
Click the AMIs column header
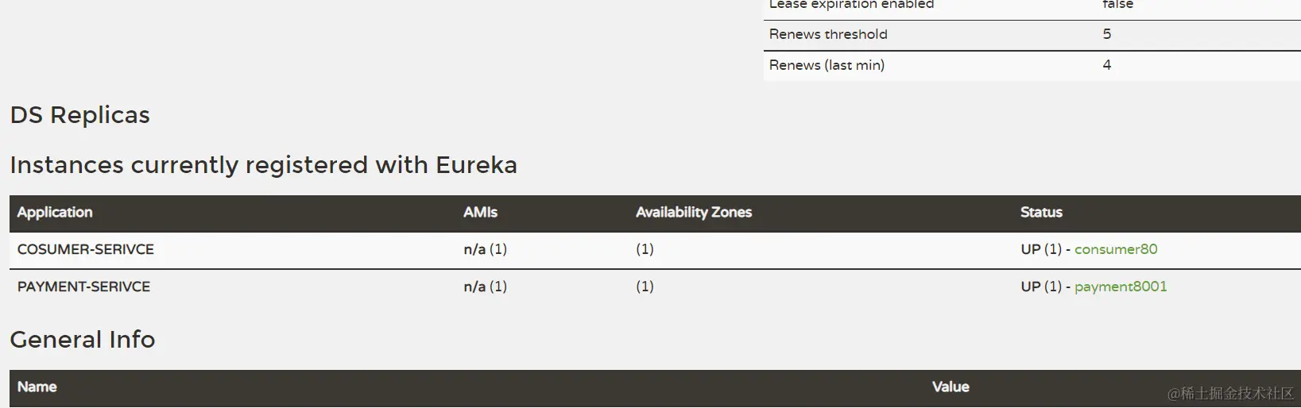[480, 213]
